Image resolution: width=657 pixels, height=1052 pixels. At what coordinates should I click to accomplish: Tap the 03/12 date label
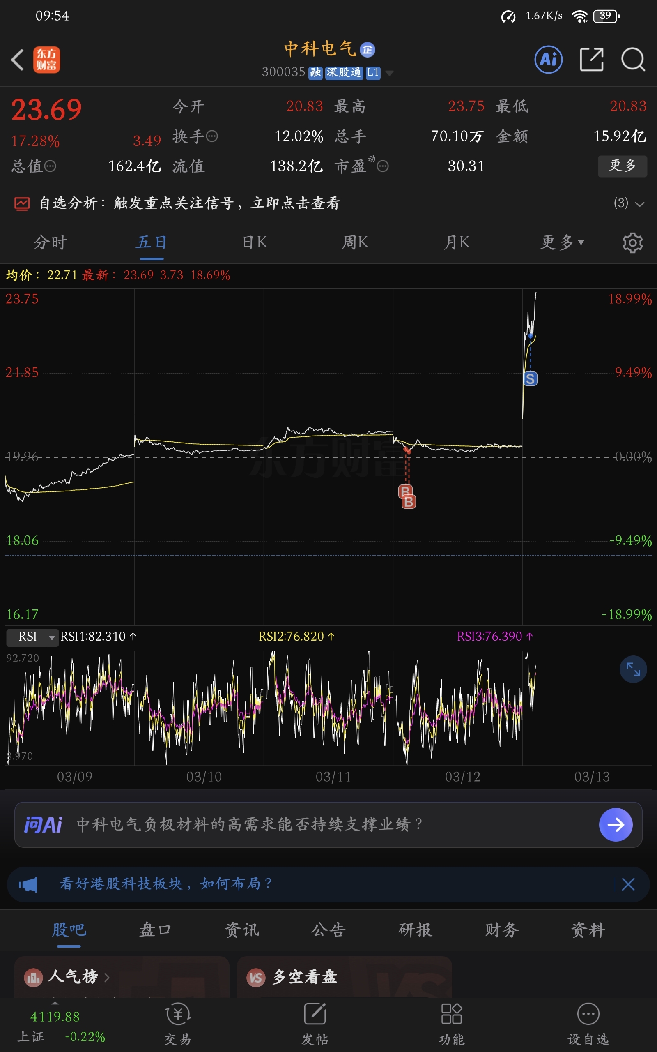(463, 777)
